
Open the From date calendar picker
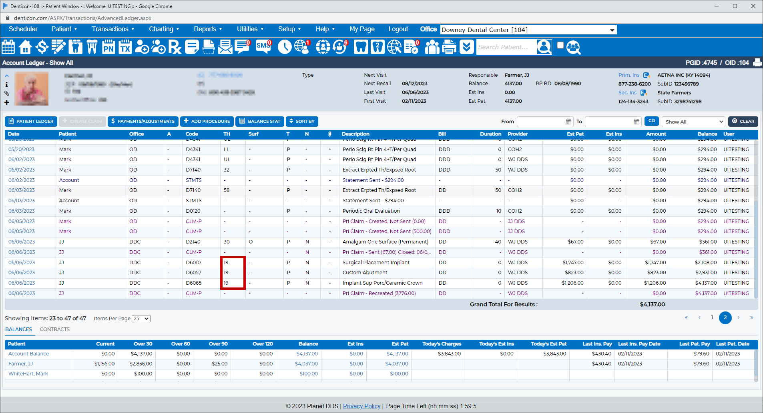(x=568, y=122)
